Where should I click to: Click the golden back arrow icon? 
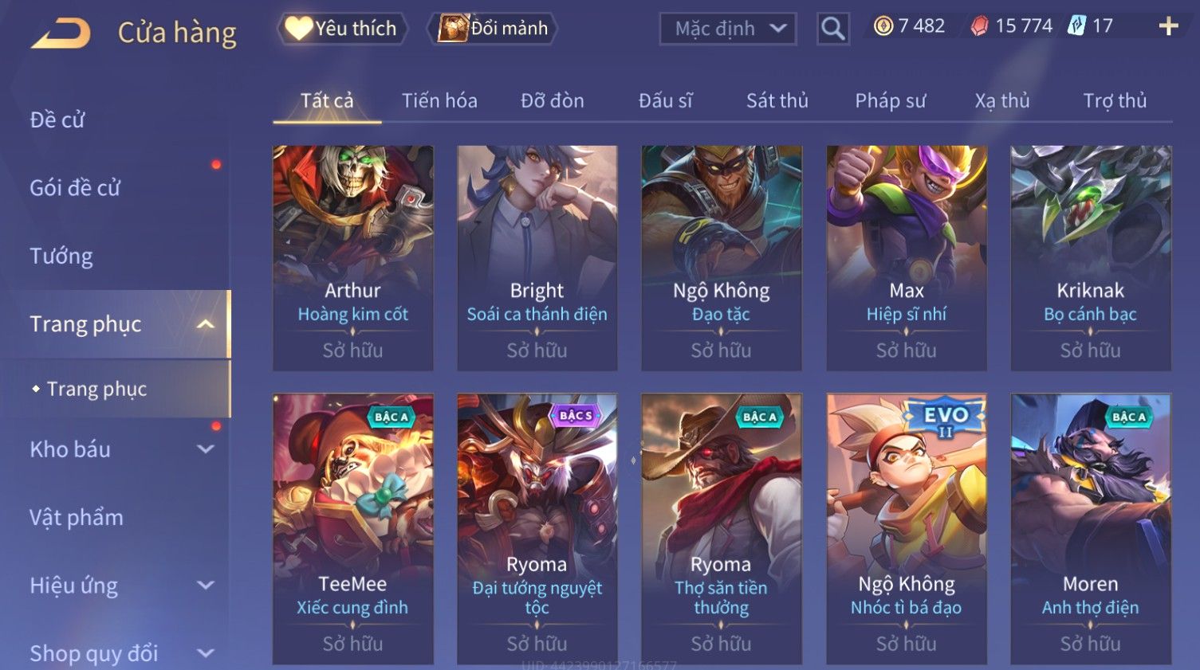(x=61, y=33)
